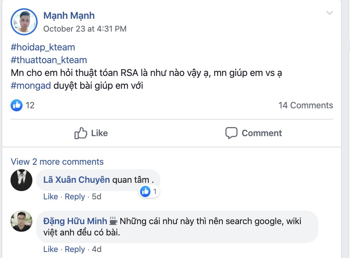Open the October 23 post timestamp
This screenshot has width=350, height=258.
pos(85,29)
